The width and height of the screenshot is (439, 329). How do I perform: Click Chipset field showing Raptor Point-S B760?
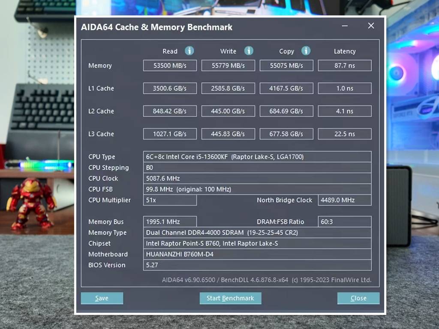257,243
